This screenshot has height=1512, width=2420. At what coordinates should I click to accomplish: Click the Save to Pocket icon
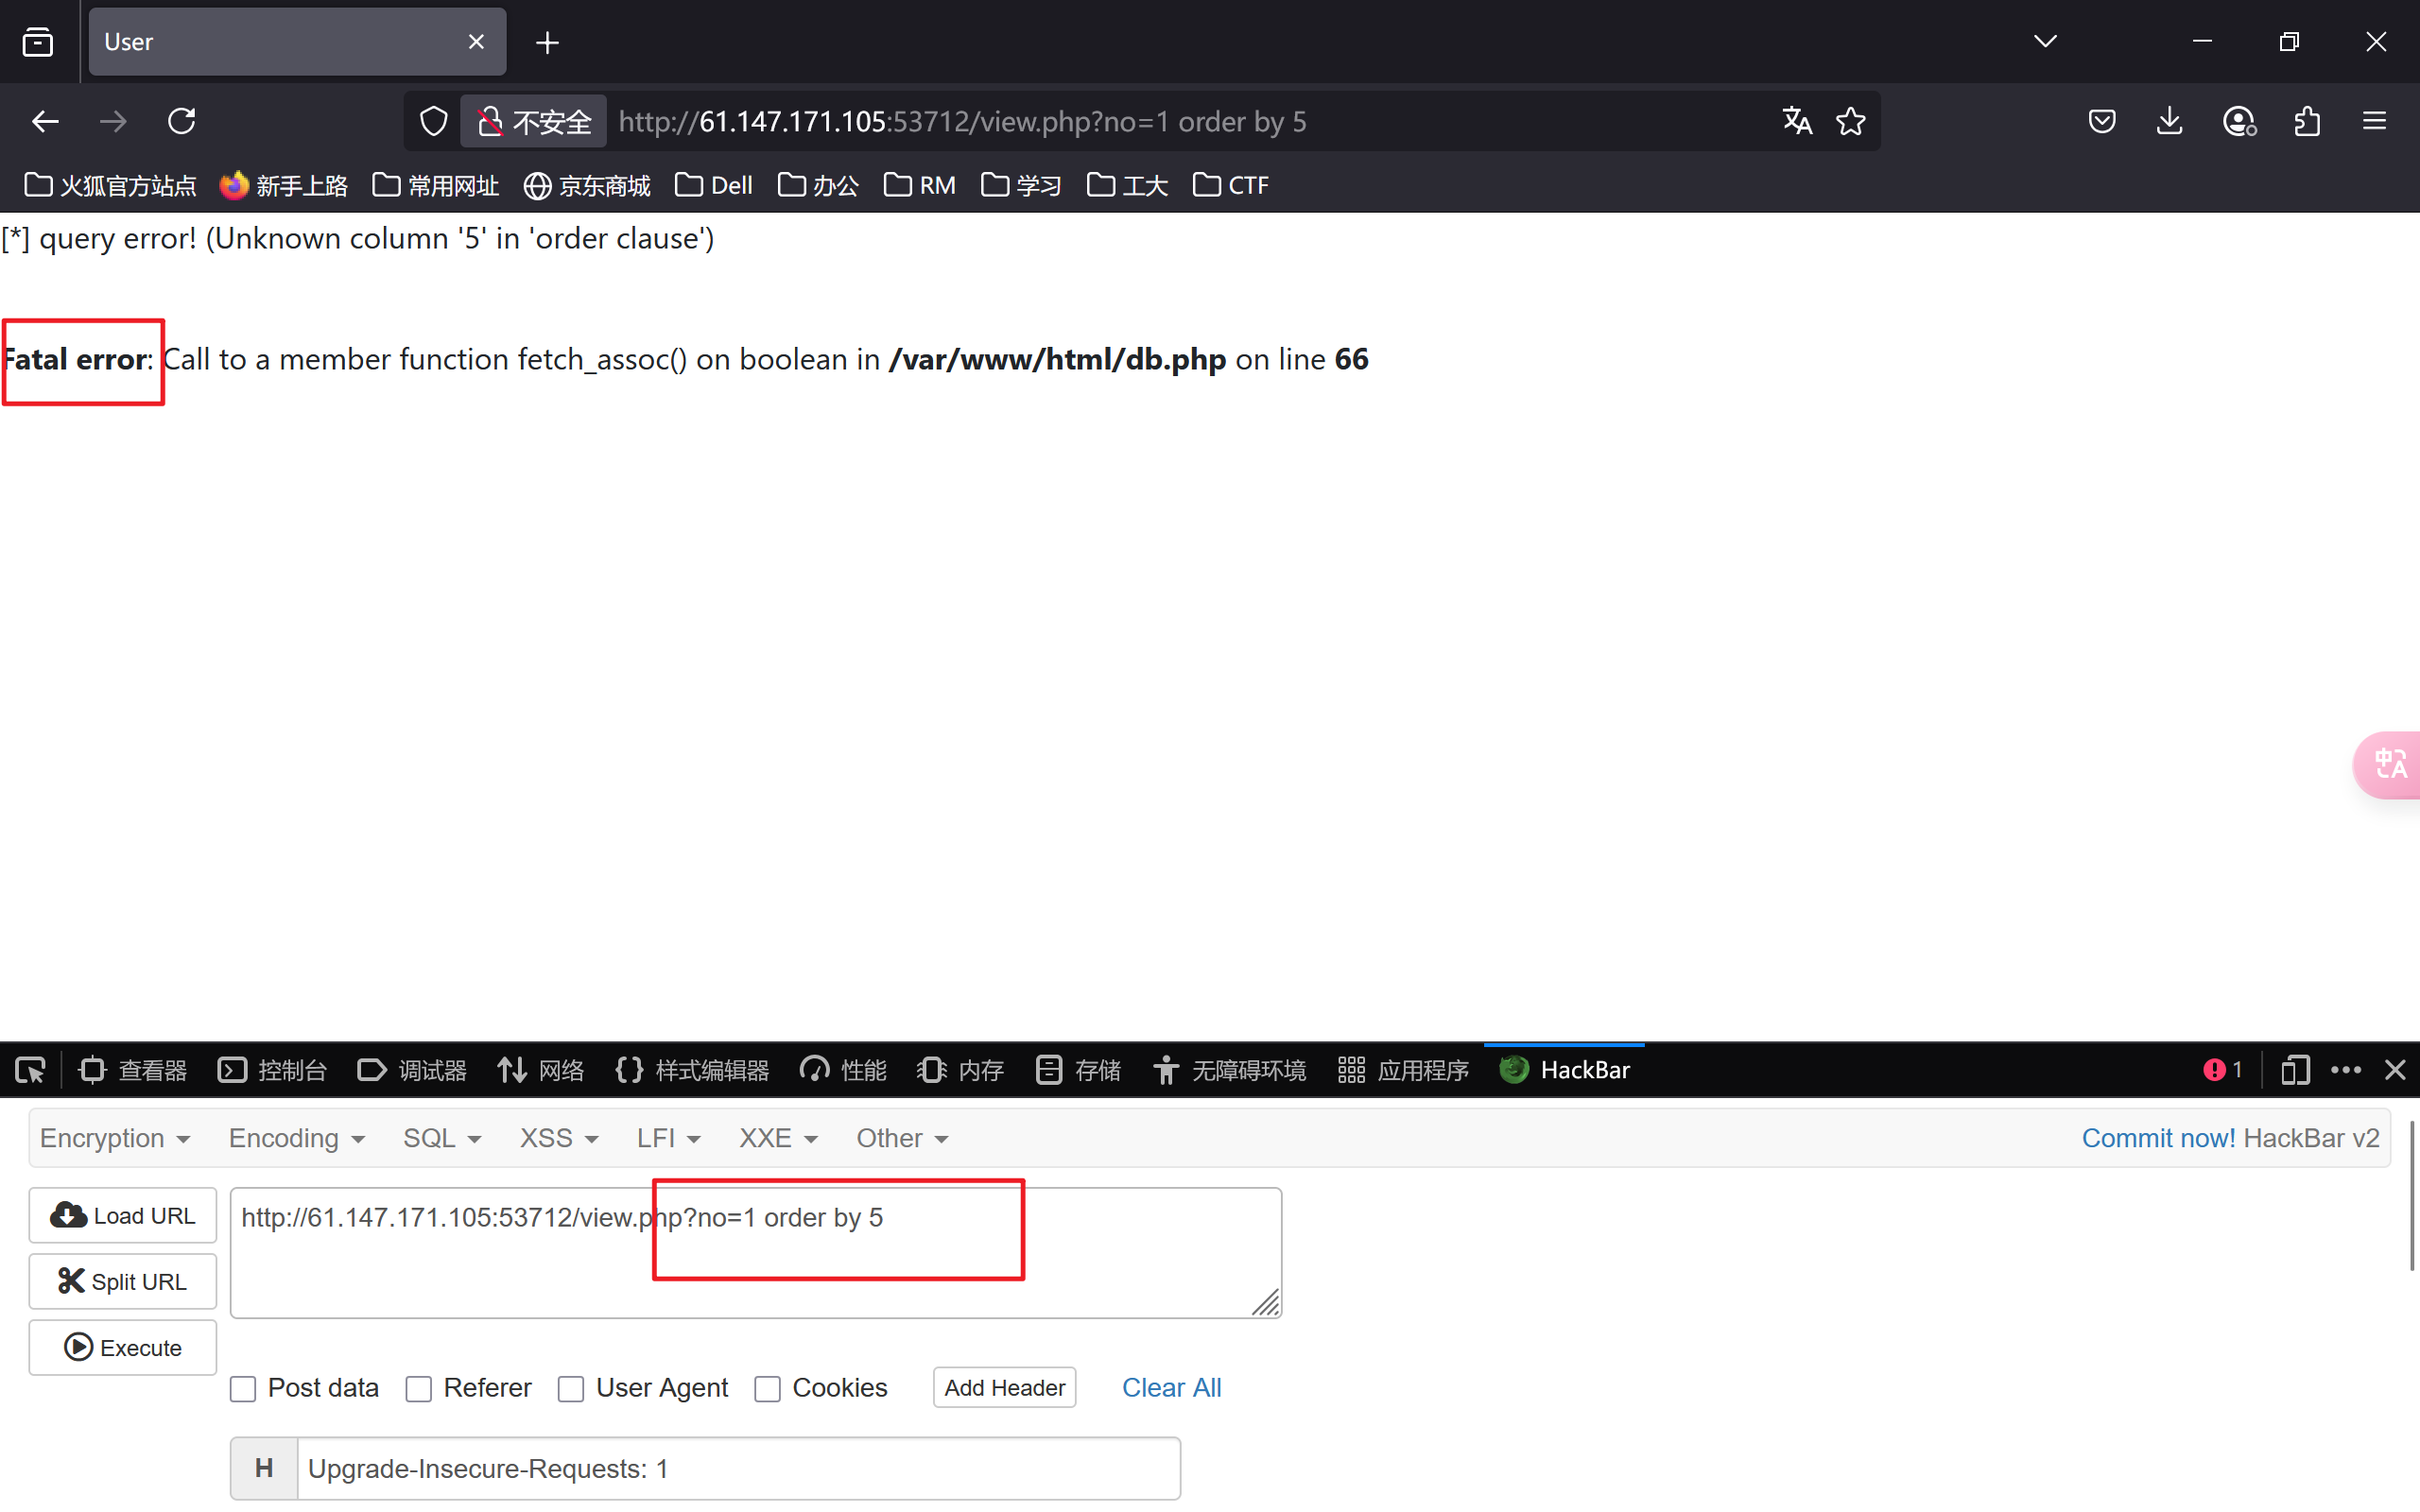[2102, 122]
